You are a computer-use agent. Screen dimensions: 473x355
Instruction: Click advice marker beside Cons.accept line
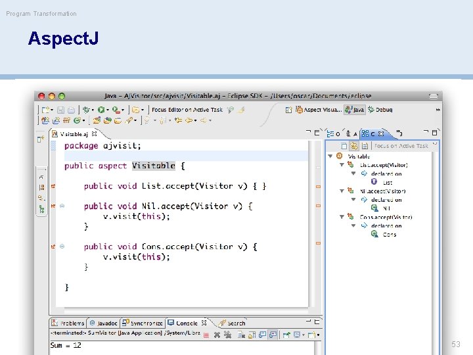point(53,247)
